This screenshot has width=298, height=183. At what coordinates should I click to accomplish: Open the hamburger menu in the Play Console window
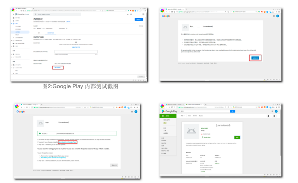pos(13,14)
